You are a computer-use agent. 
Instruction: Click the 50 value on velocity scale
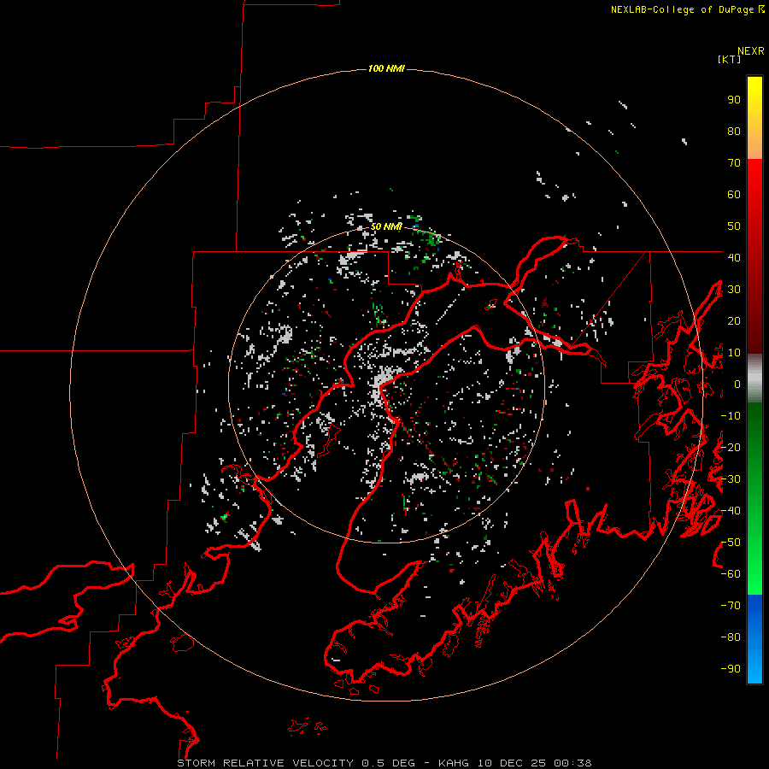point(734,226)
